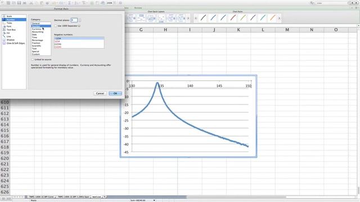Screen dimensions: 360x202
Task: Apply the red line chart style
Action: 233,18
